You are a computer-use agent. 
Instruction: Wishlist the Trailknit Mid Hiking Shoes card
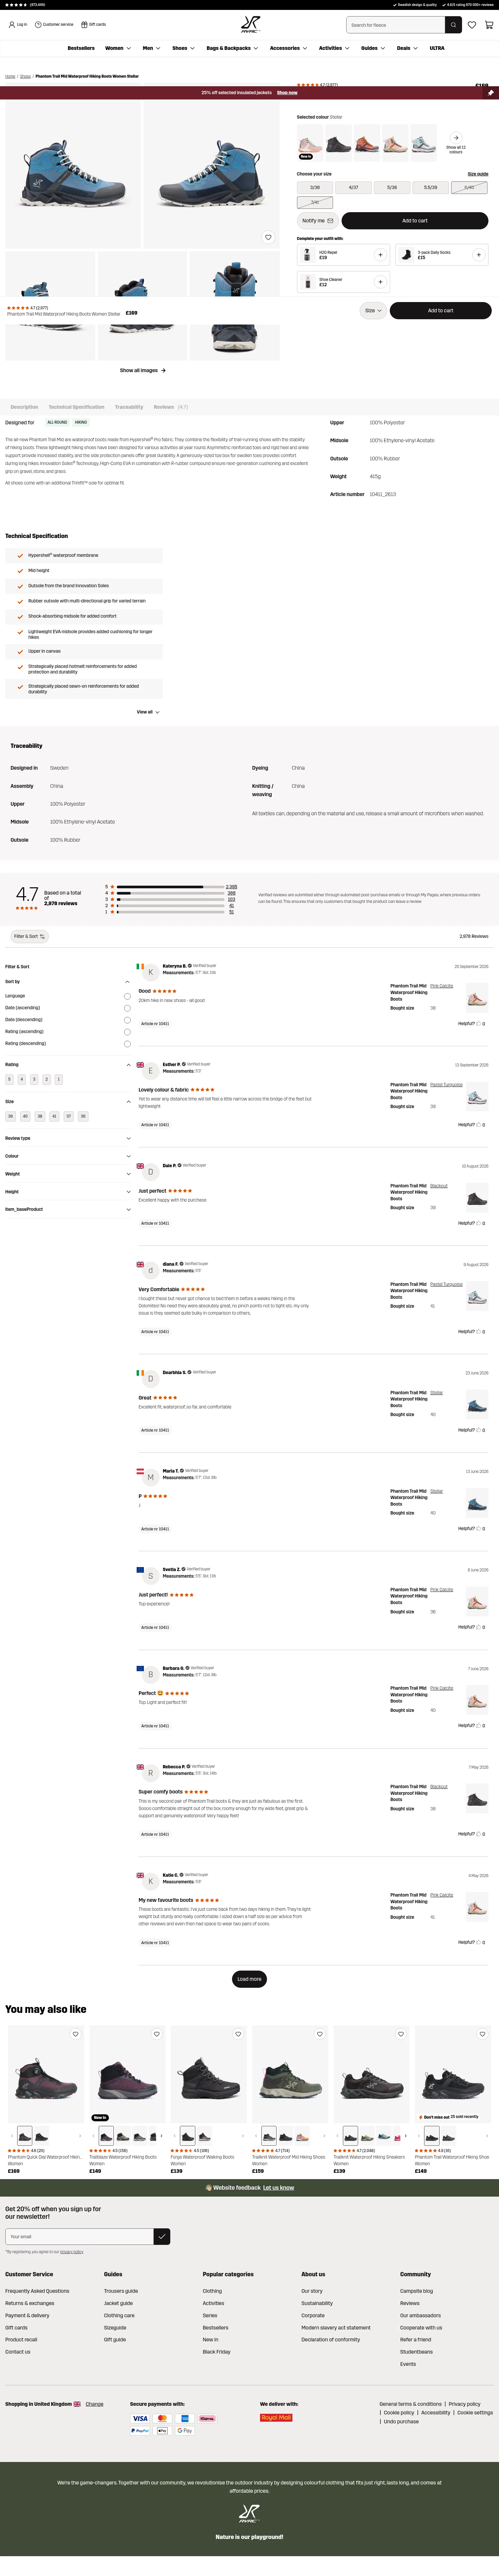coord(319,2034)
